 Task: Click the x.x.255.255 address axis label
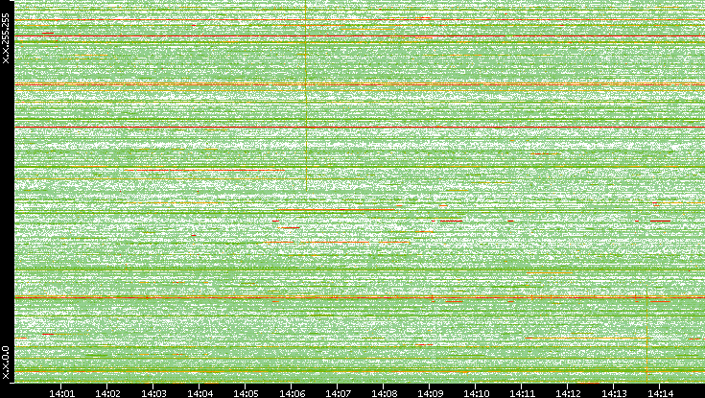tap(6, 38)
